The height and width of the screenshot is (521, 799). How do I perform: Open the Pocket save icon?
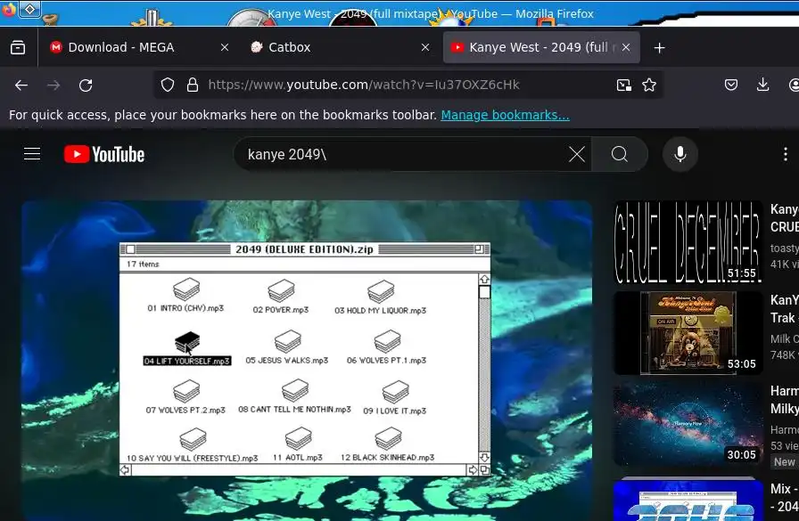(x=731, y=85)
